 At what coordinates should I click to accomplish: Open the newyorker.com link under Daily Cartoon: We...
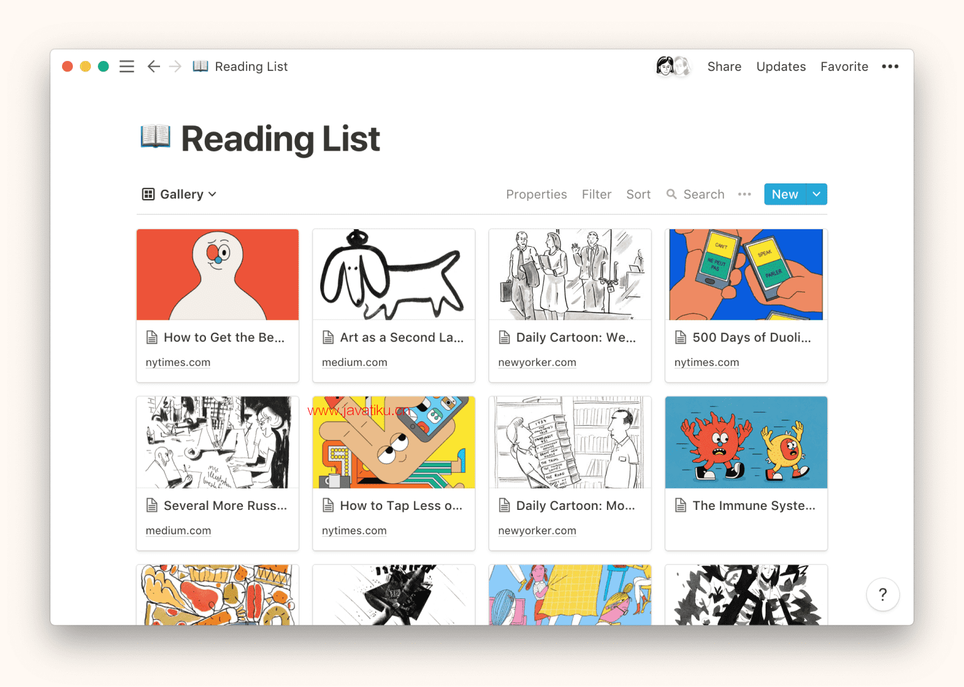point(537,362)
